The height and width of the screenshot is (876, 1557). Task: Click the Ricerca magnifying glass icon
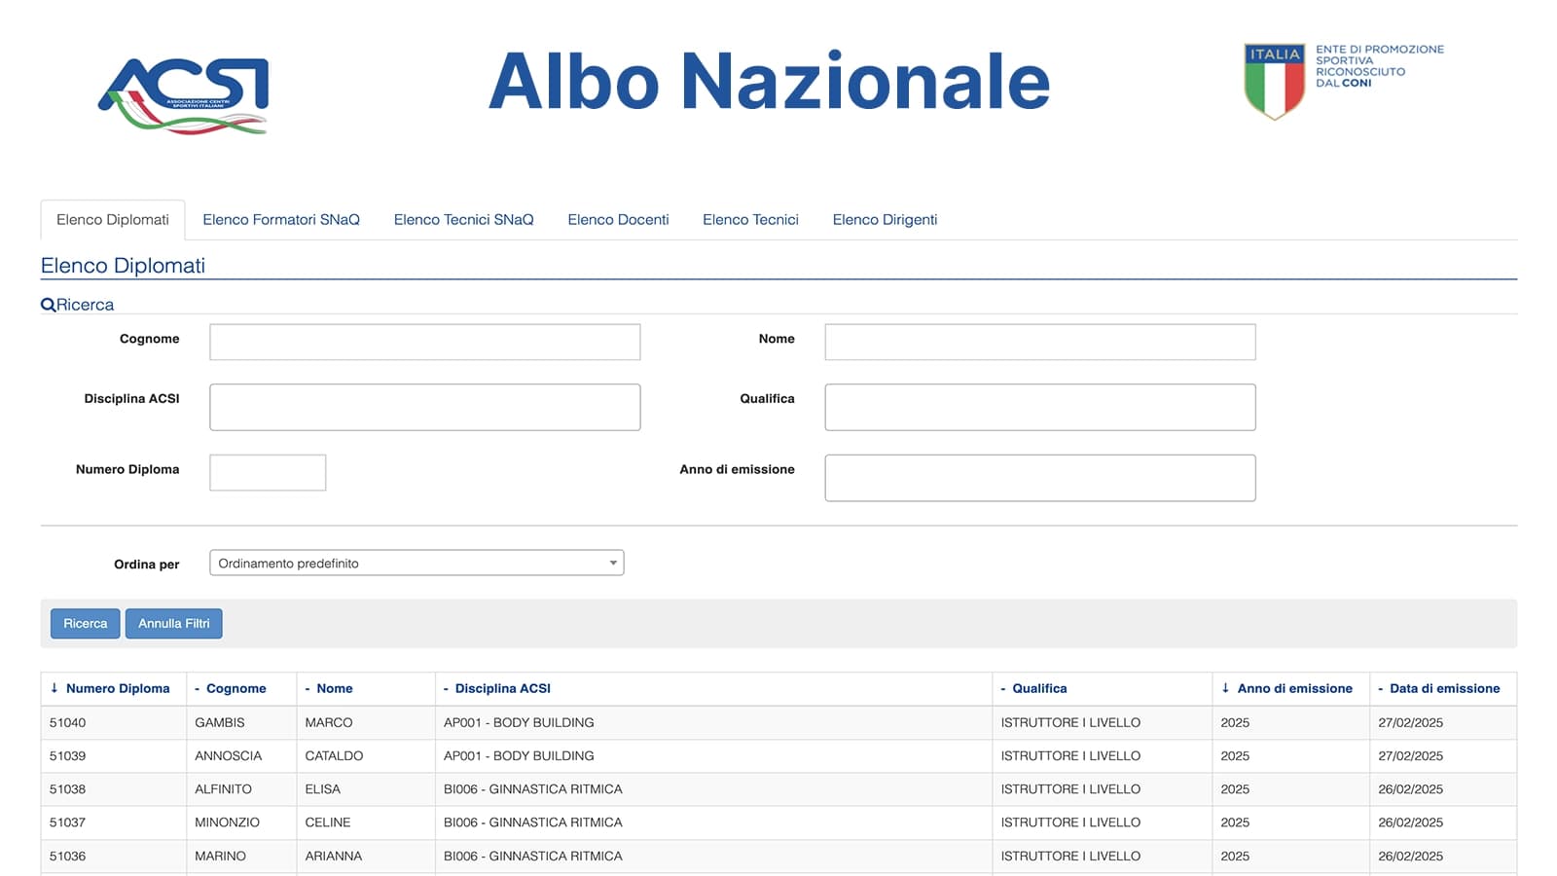pos(48,305)
